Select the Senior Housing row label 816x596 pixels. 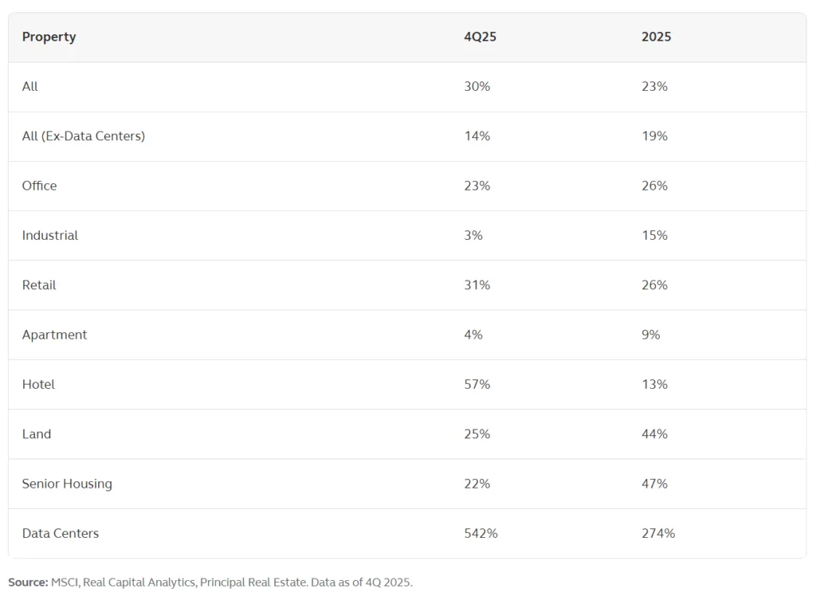pos(67,484)
